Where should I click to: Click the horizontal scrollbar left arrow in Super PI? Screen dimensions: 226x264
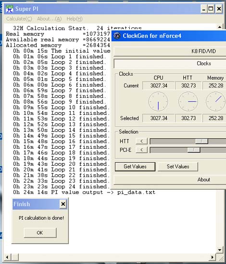click(x=7, y=257)
